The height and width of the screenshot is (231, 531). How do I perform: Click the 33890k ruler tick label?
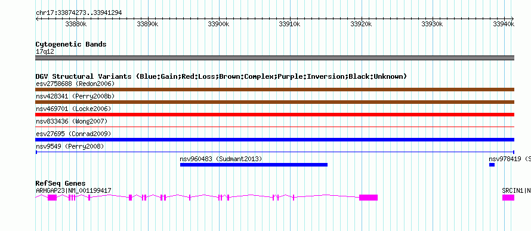click(147, 24)
